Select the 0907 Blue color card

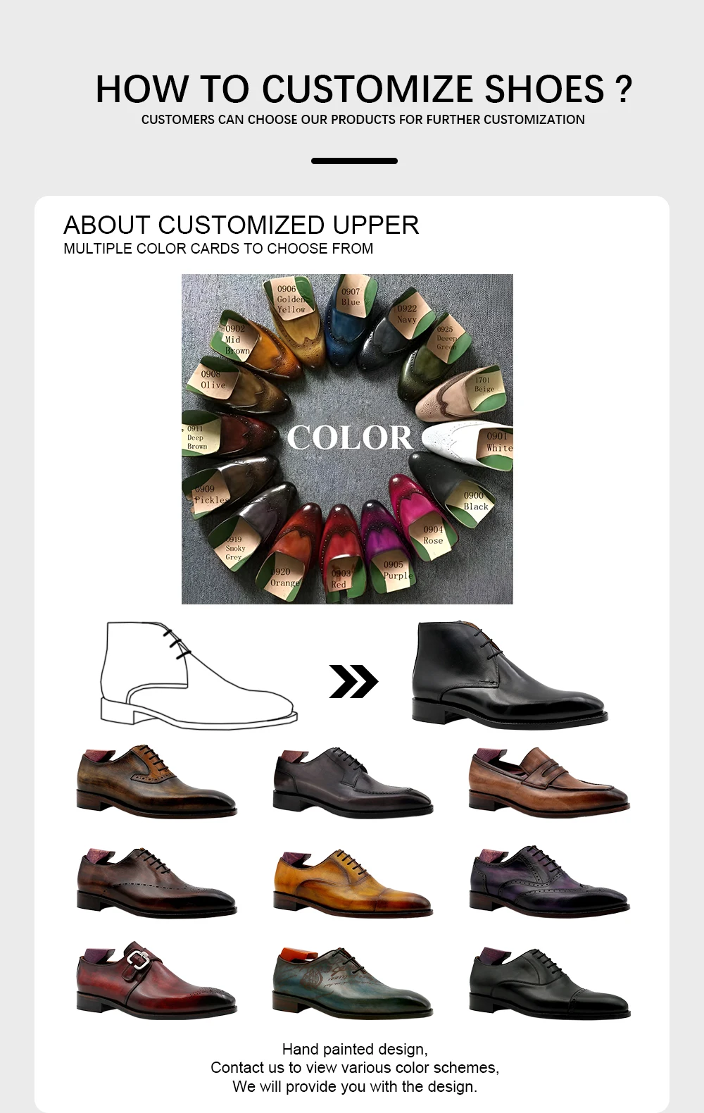pyautogui.click(x=351, y=297)
